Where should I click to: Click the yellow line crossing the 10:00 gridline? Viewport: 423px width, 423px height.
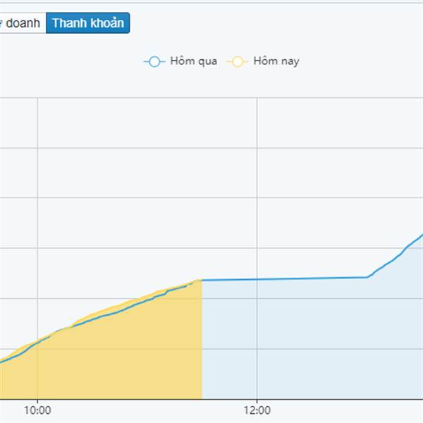(37, 342)
